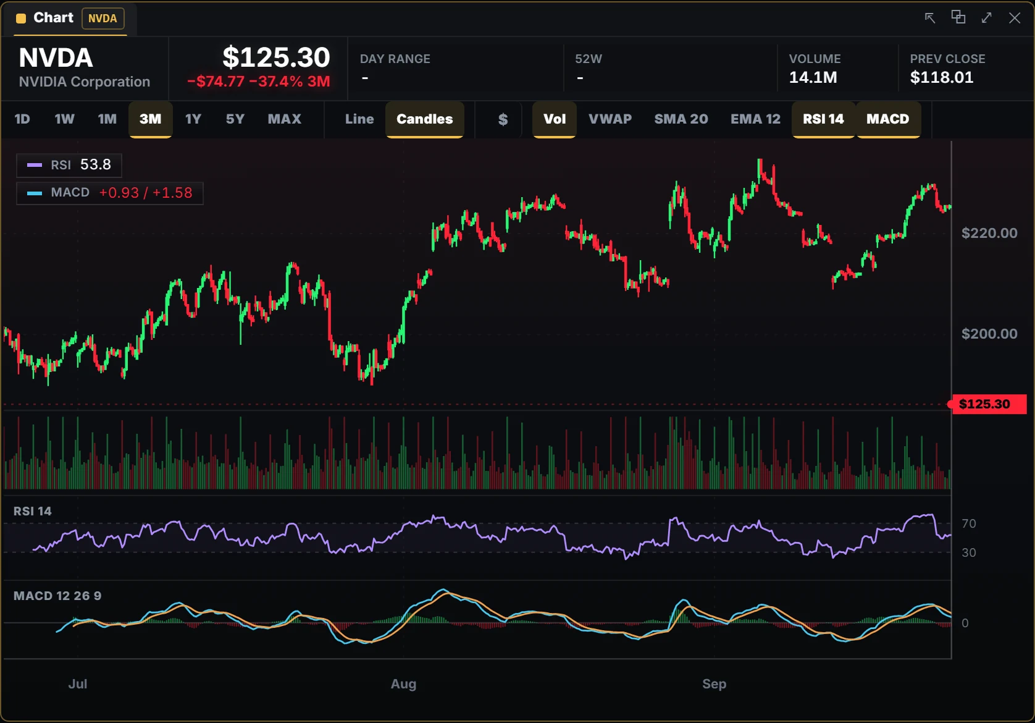Enable the VWAP indicator
Viewport: 1035px width, 723px height.
tap(610, 119)
